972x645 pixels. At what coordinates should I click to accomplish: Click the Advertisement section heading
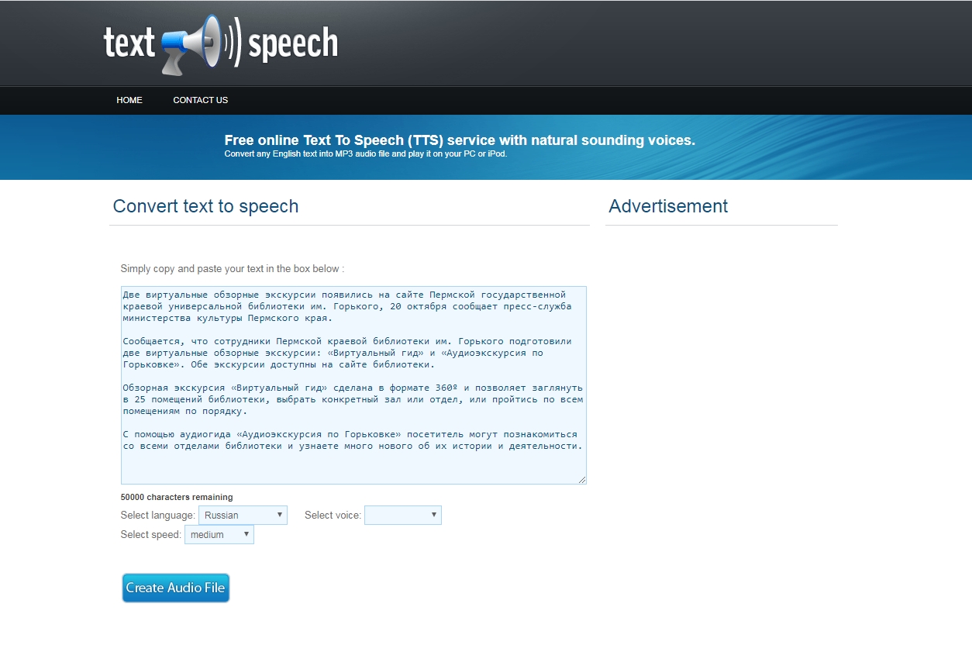[x=668, y=206]
